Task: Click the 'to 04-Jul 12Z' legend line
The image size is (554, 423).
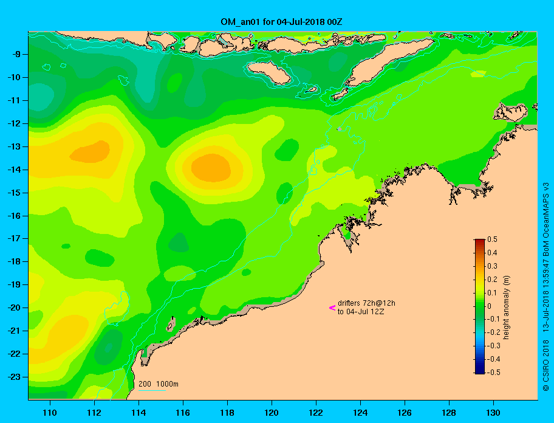Action: pos(361,312)
